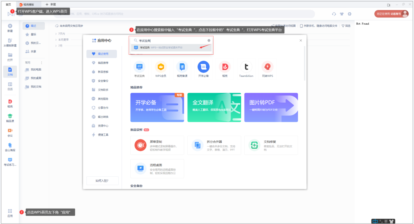Screen dimensions: 414x224
Task: Click the sync icon beside the shirt icon
Action: 334,14
